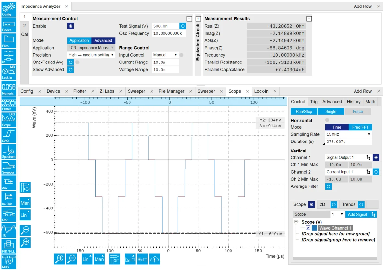This screenshot has height=270, width=383.
Task: Open the Config sidebar icon
Action: coord(8,9)
